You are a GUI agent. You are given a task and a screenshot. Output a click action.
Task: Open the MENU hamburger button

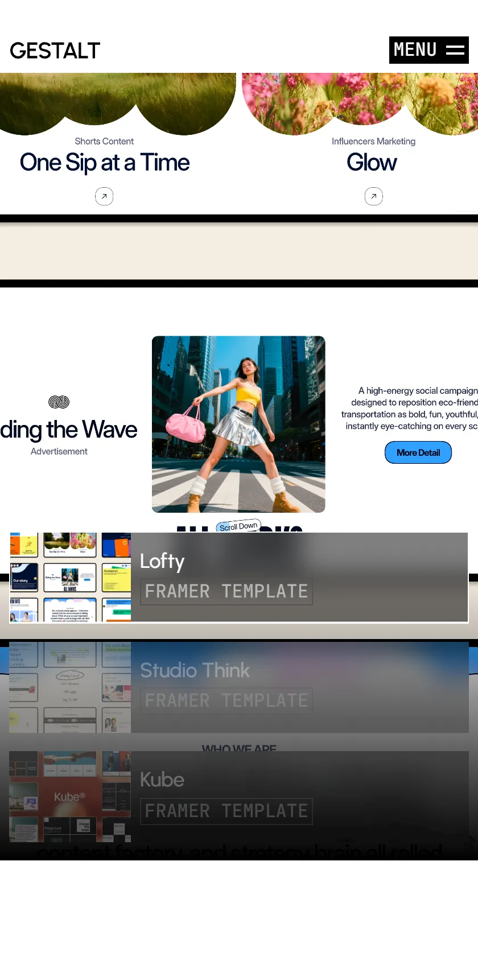point(429,50)
